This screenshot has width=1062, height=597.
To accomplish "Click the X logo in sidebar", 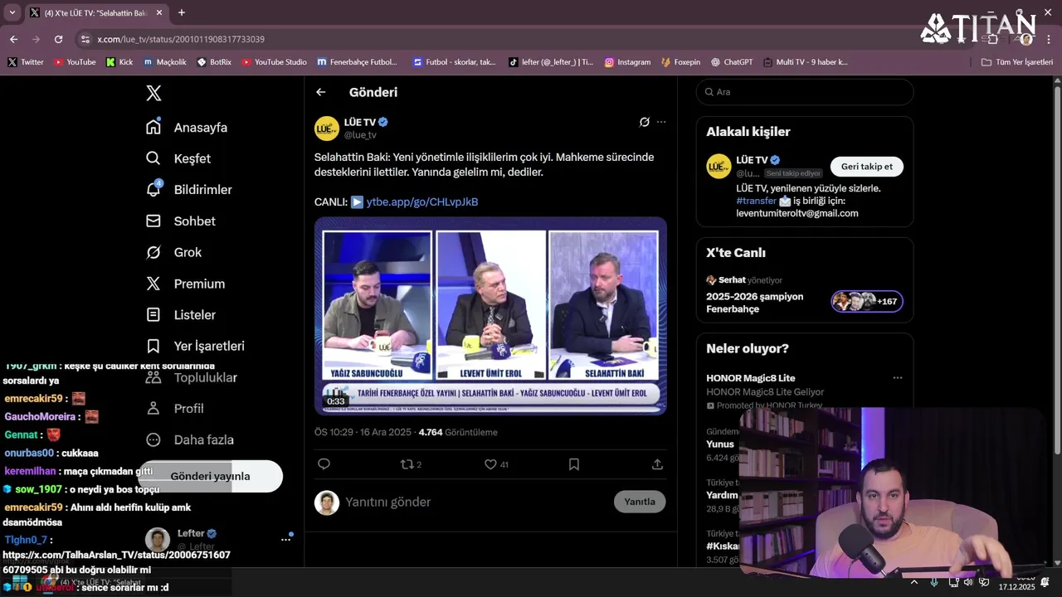I will point(153,93).
